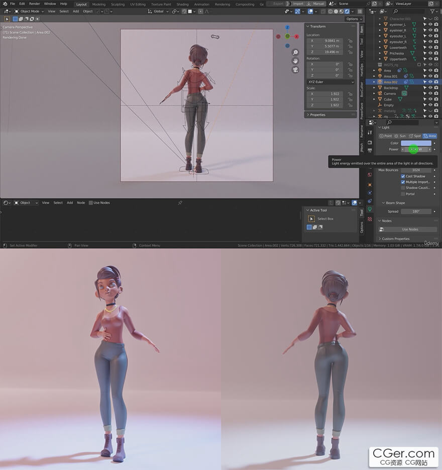Toggle camera view with the camera gizmo
This screenshot has height=470, width=442.
(295, 69)
